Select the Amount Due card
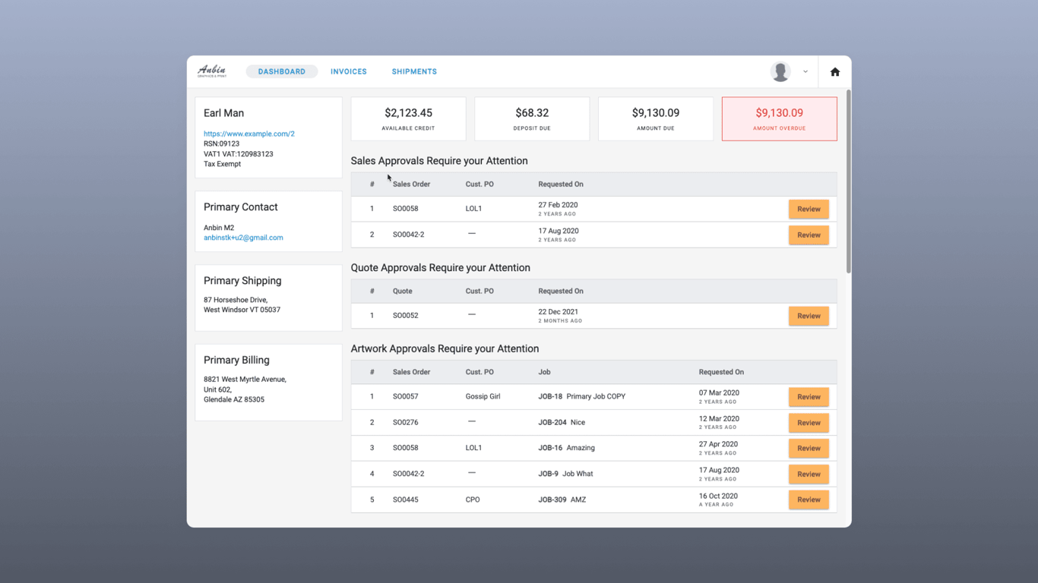Image resolution: width=1038 pixels, height=583 pixels. point(656,118)
